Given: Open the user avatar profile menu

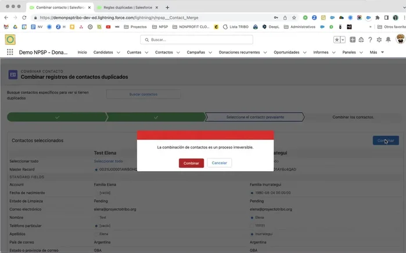Looking at the screenshot, I should (x=400, y=39).
